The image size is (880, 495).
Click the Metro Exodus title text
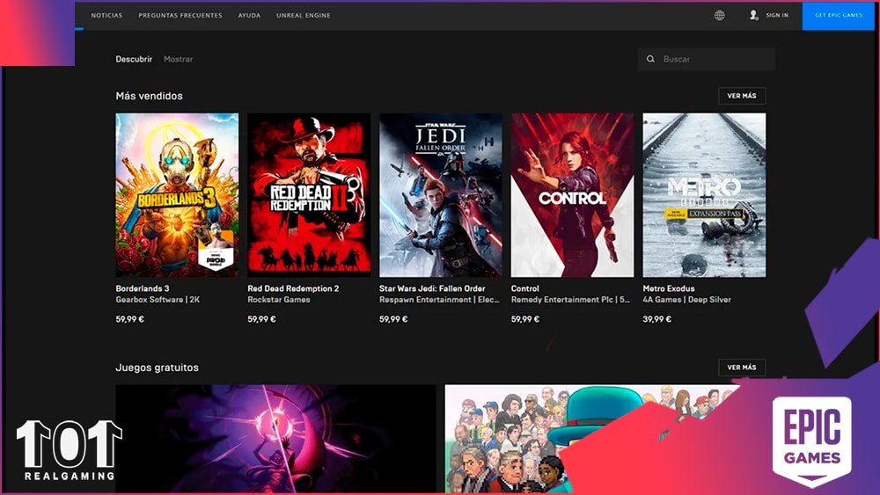coord(669,288)
